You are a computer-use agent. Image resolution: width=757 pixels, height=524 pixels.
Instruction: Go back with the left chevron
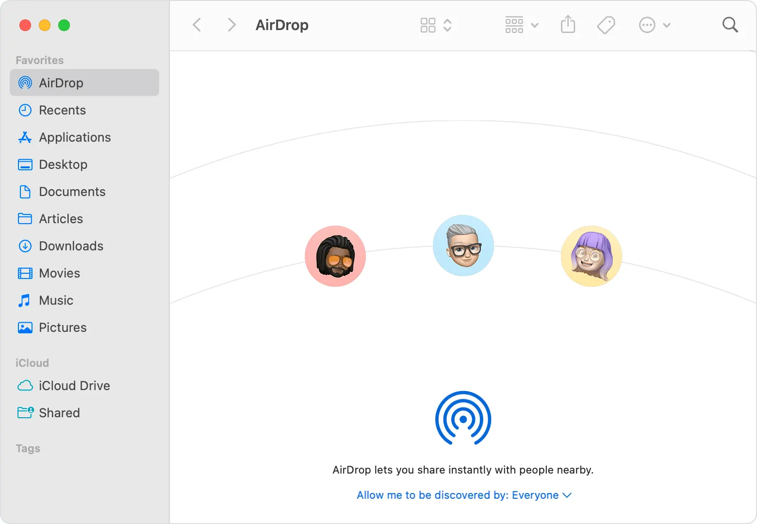197,25
